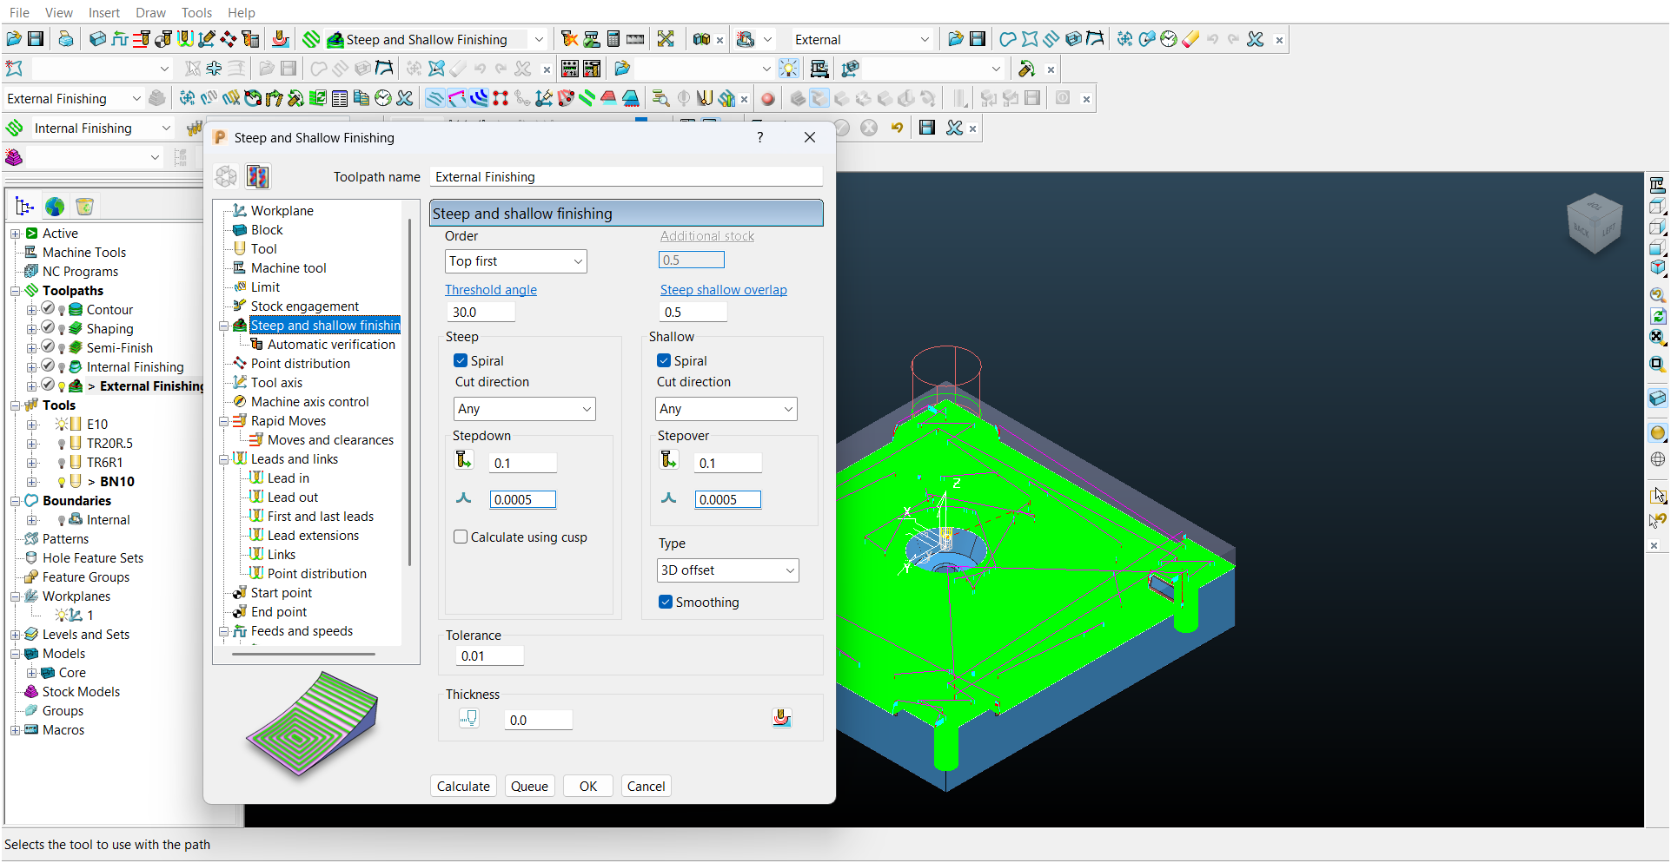Image resolution: width=1671 pixels, height=863 pixels.
Task: Click the globe icon in explorer panel
Action: [x=55, y=207]
